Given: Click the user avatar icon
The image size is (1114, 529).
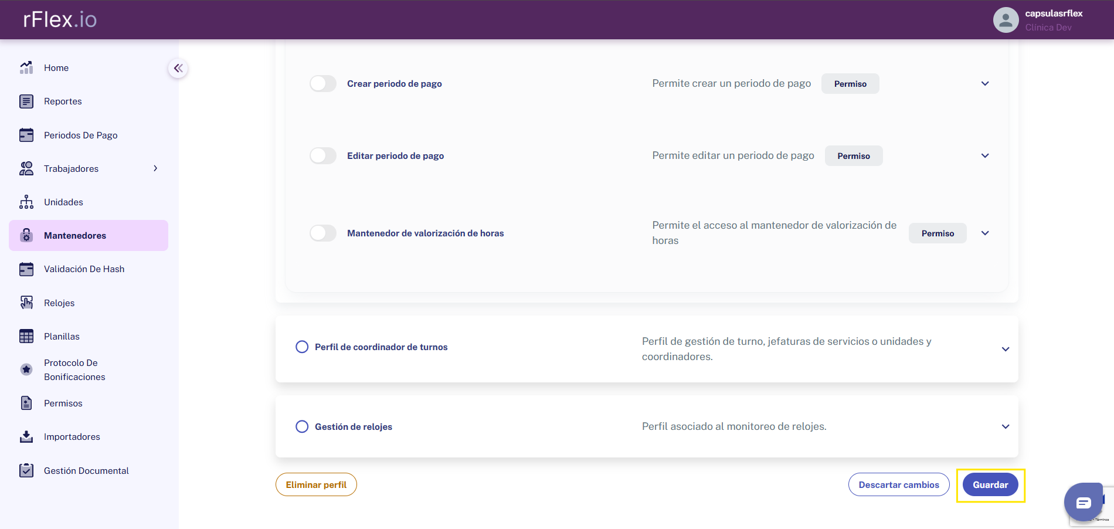Looking at the screenshot, I should point(1006,20).
